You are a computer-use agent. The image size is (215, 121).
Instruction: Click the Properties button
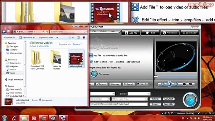point(142,84)
